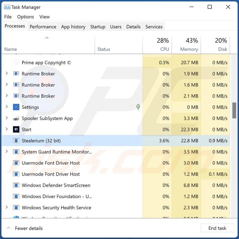Screen dimensions: 239x239
Task: Select the Prime app Copyright © process
Action: coord(46,63)
